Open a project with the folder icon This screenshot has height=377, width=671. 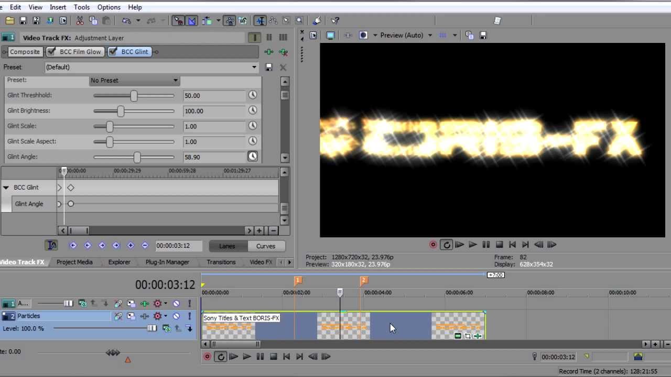[x=9, y=21]
